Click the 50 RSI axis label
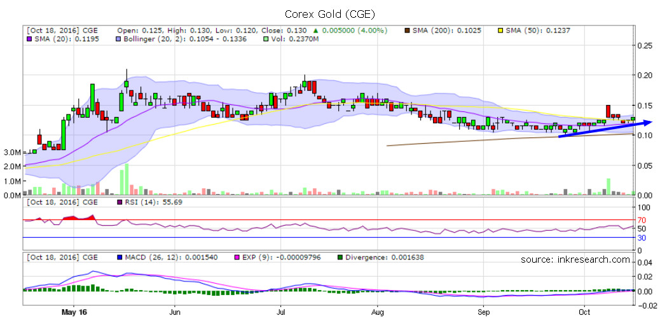 (x=641, y=229)
